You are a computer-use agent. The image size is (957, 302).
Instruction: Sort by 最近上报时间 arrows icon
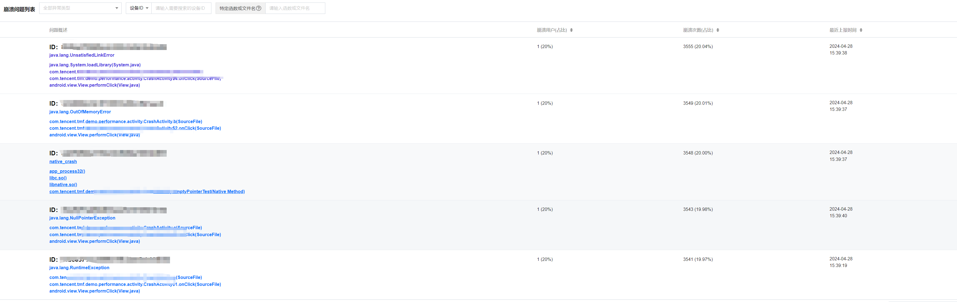[861, 30]
